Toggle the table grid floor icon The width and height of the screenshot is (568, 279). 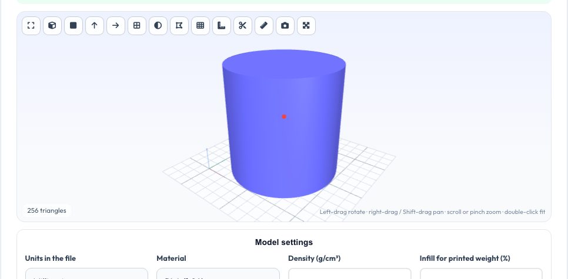click(201, 26)
